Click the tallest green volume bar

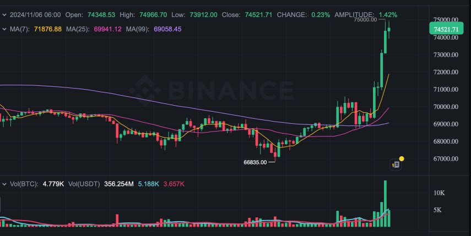385,203
